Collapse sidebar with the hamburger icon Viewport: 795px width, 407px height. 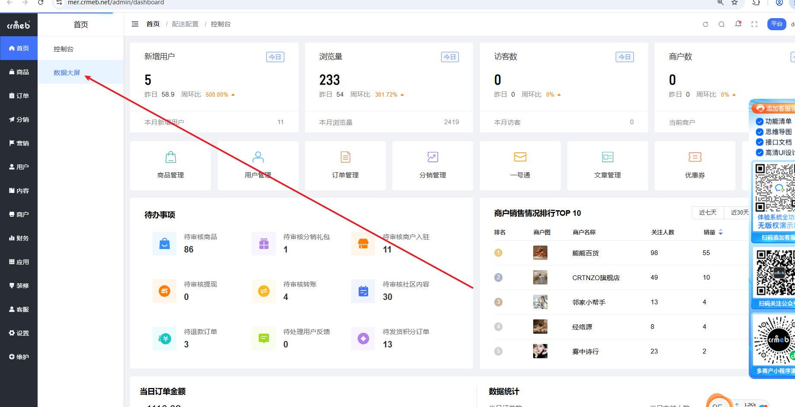coord(135,24)
